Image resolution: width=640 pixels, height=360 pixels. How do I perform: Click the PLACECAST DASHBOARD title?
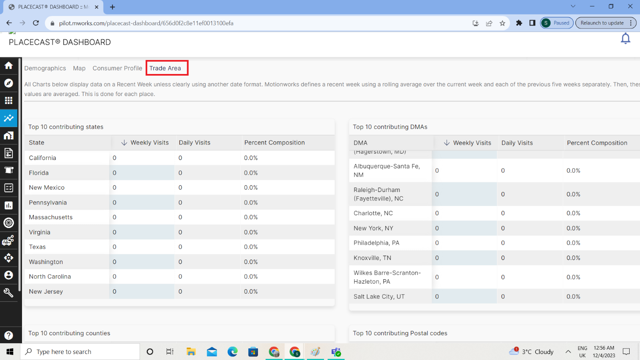pyautogui.click(x=60, y=42)
